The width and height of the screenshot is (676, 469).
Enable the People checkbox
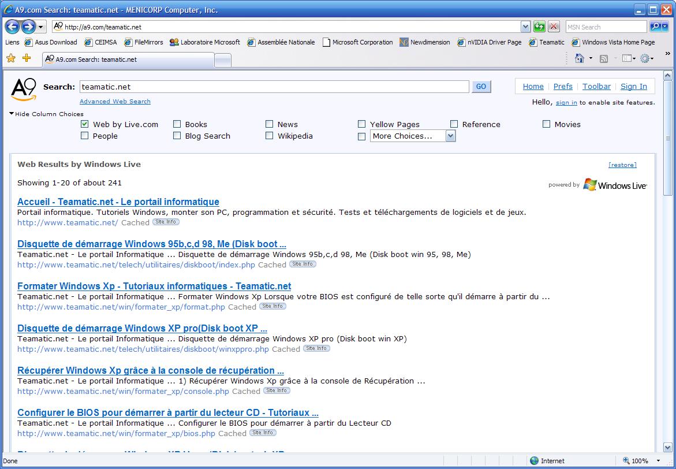tap(84, 136)
